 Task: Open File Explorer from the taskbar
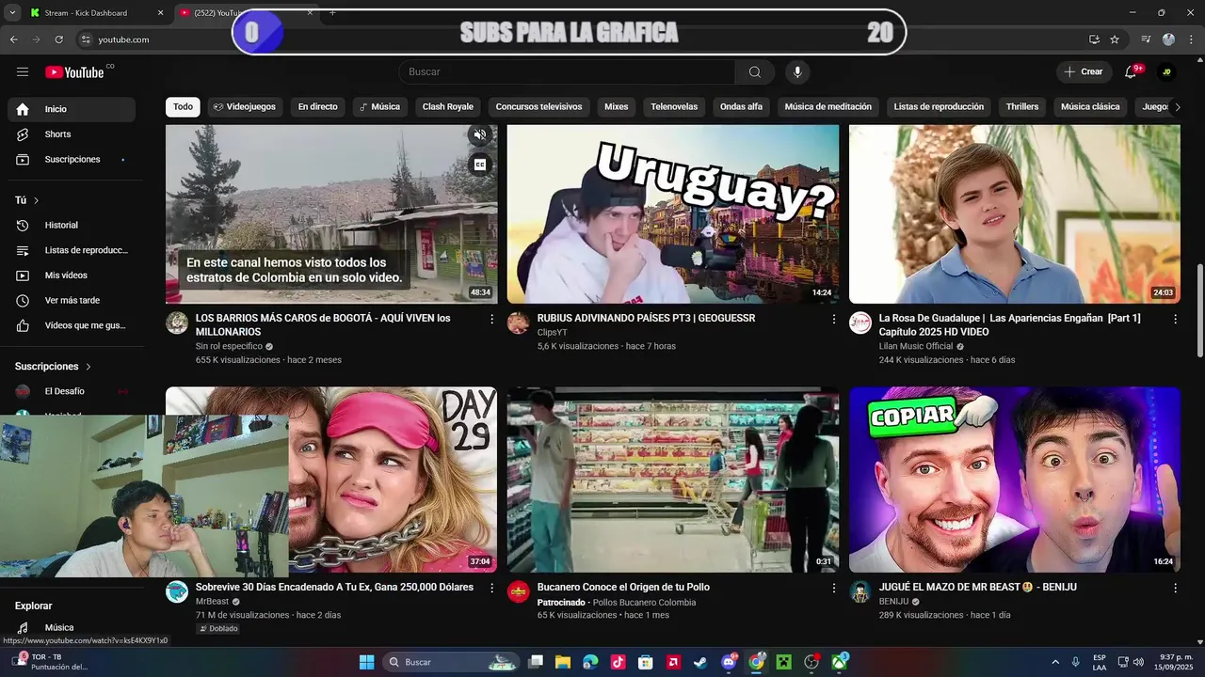562,662
